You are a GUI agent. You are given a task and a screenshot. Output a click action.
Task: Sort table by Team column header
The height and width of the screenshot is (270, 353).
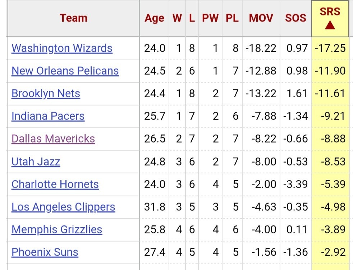[73, 18]
